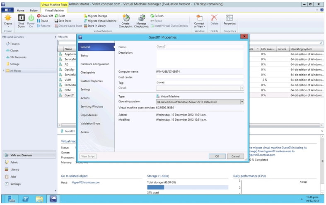Image resolution: width=326 pixels, height=205 pixels.
Task: Click Cancel in Guest01 Properties
Action: point(235,156)
